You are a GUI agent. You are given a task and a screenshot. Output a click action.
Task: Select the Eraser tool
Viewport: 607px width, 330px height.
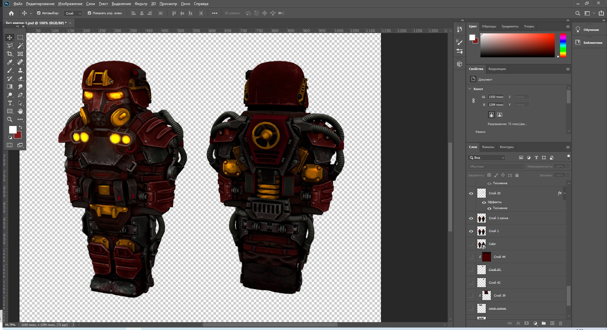pyautogui.click(x=20, y=78)
